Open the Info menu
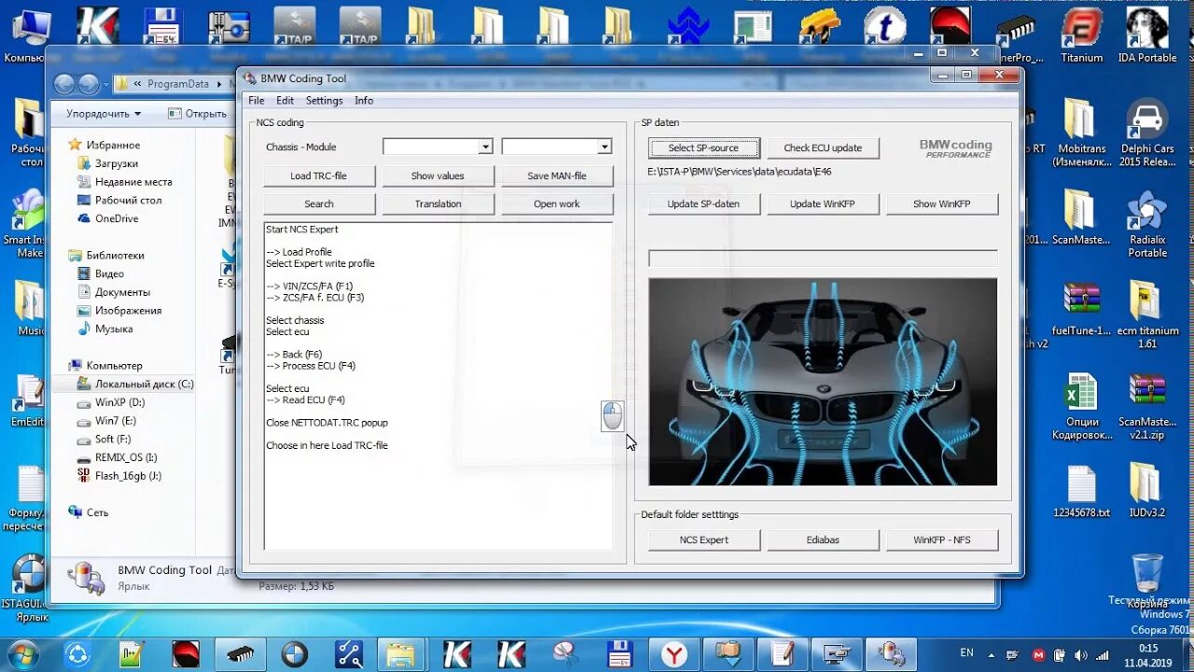Viewport: 1194px width, 672px height. [364, 100]
